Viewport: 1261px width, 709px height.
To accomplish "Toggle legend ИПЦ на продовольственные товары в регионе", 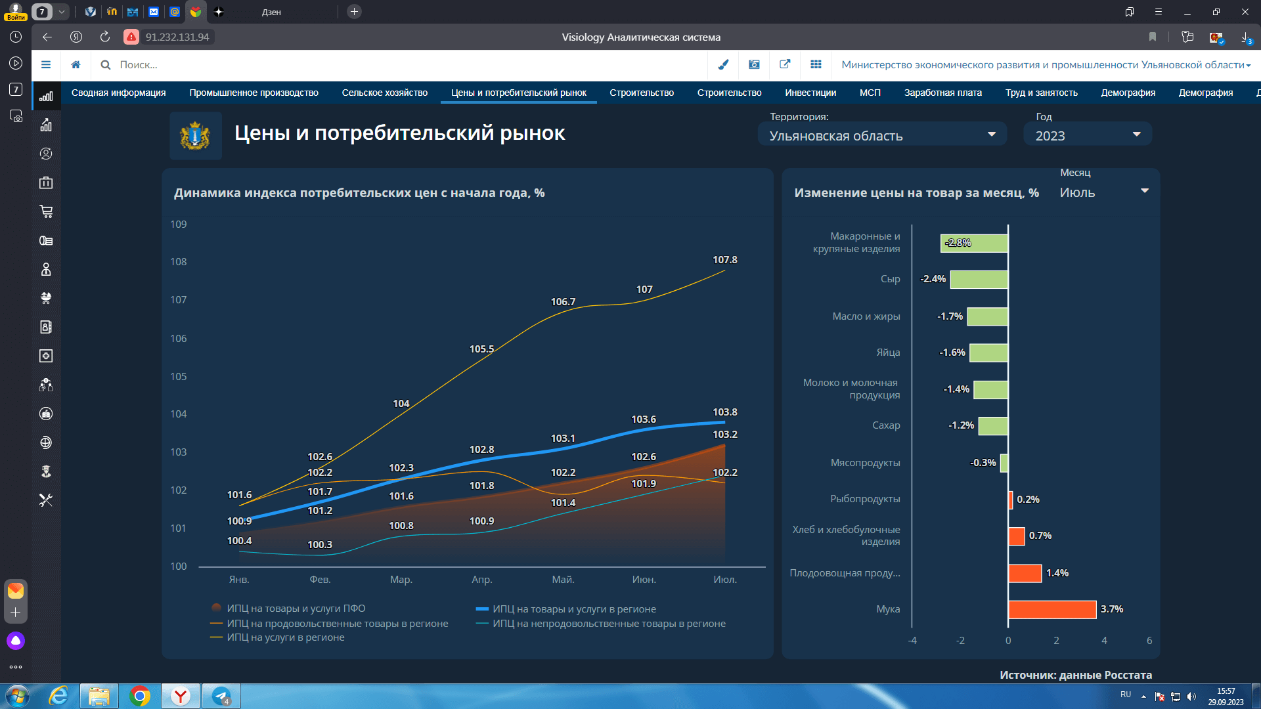I will (x=329, y=624).
